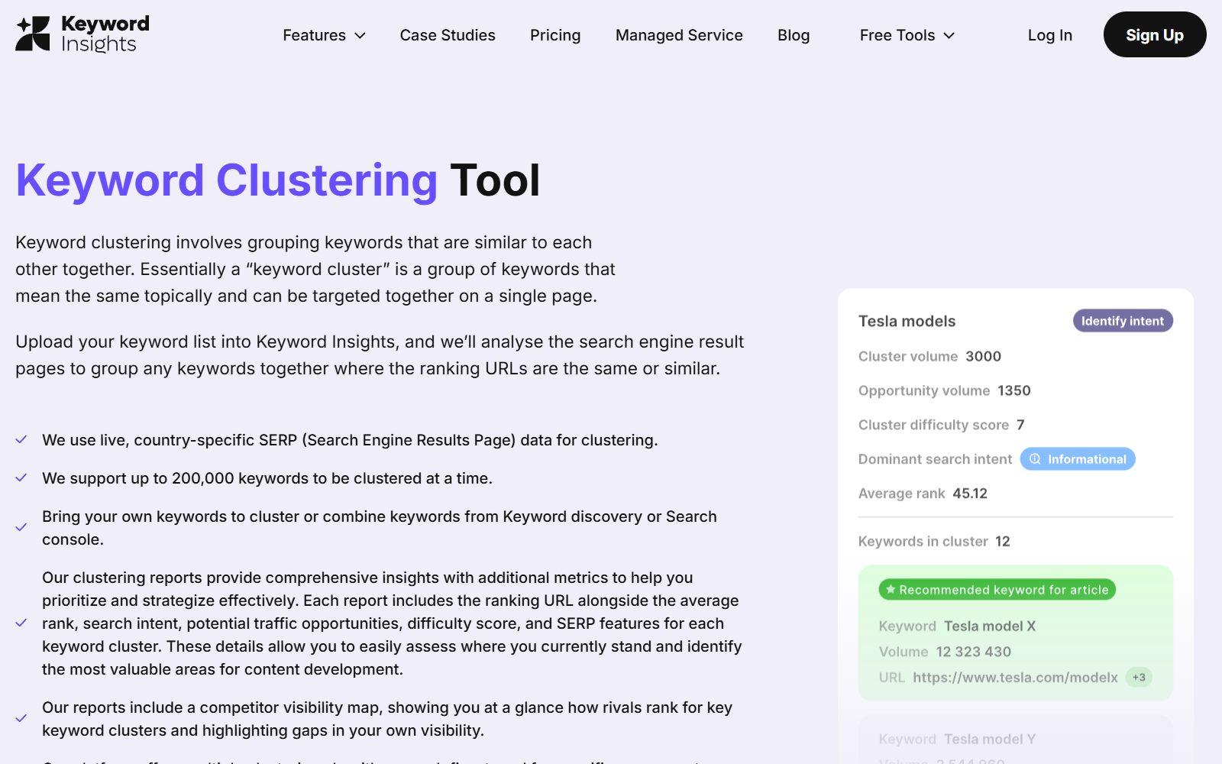The height and width of the screenshot is (764, 1222).
Task: Click the Sign Up button
Action: [1155, 34]
